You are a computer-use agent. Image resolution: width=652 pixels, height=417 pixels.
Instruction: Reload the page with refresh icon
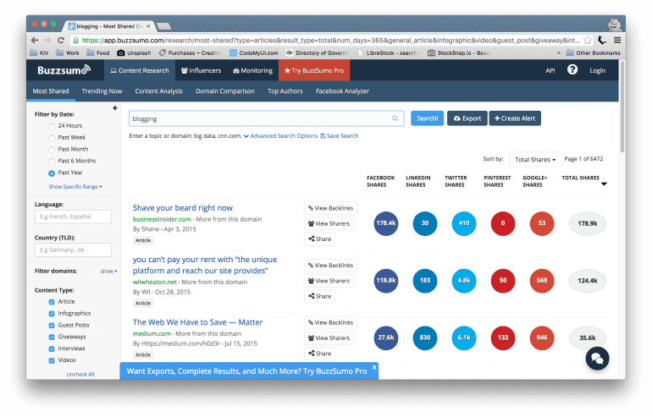(x=61, y=41)
